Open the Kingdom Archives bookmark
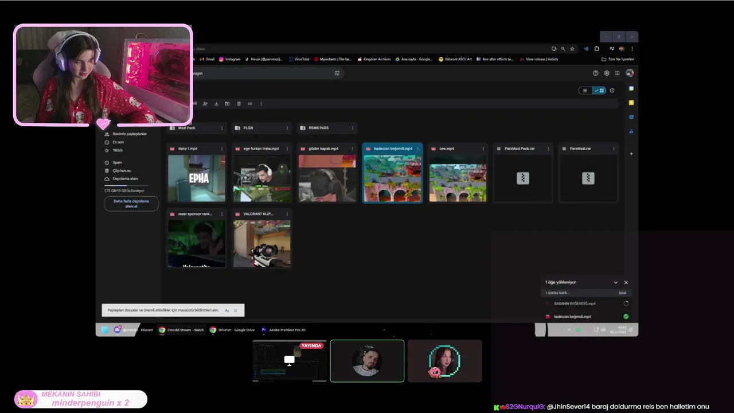The width and height of the screenshot is (734, 413). pos(374,59)
